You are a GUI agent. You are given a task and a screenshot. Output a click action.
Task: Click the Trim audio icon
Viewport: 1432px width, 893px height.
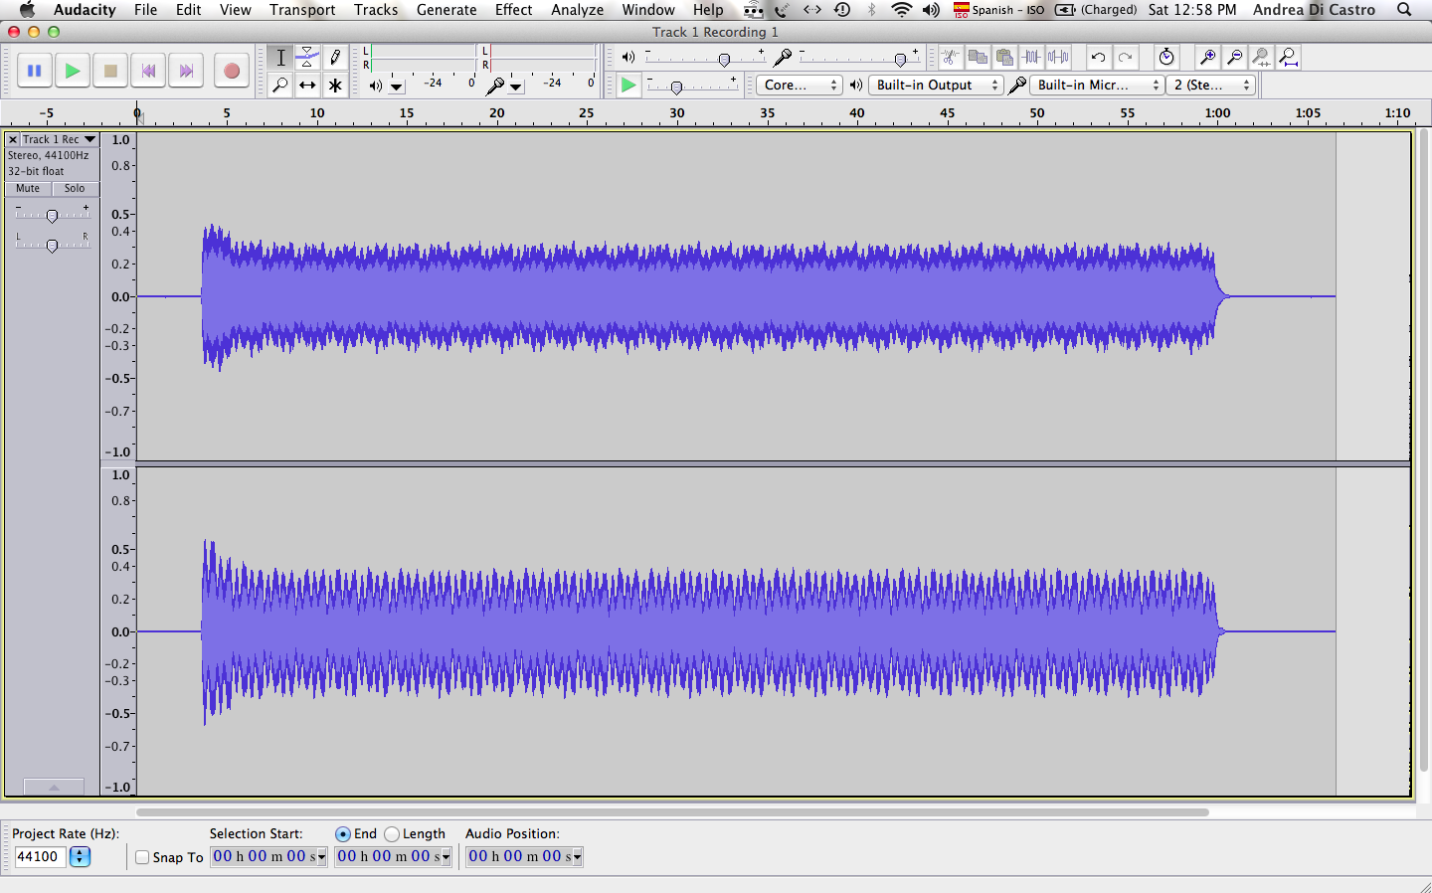(1031, 58)
